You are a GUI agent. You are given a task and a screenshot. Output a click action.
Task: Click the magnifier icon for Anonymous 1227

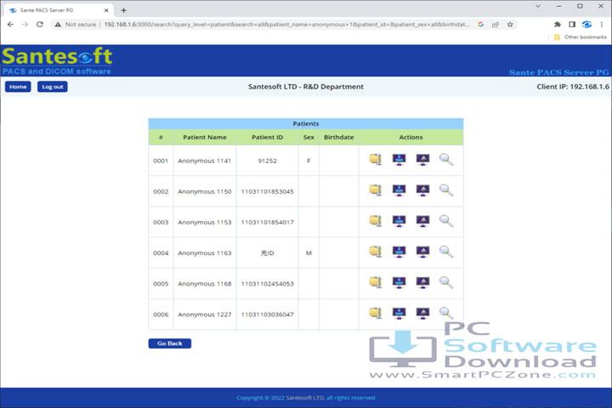point(446,313)
